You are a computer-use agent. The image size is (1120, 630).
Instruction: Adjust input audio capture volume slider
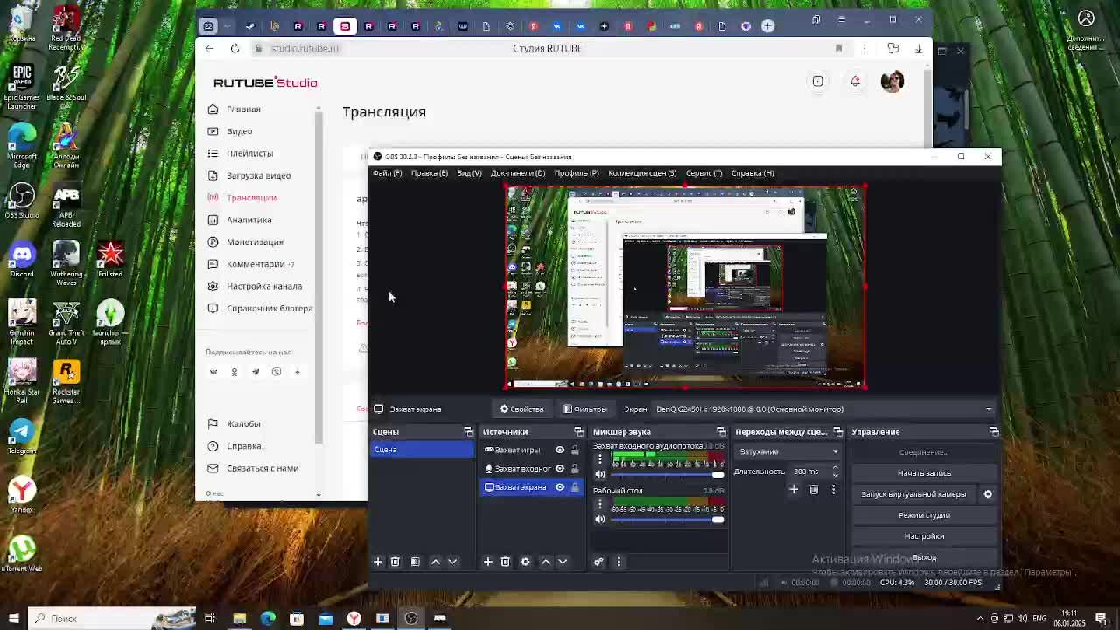(668, 475)
